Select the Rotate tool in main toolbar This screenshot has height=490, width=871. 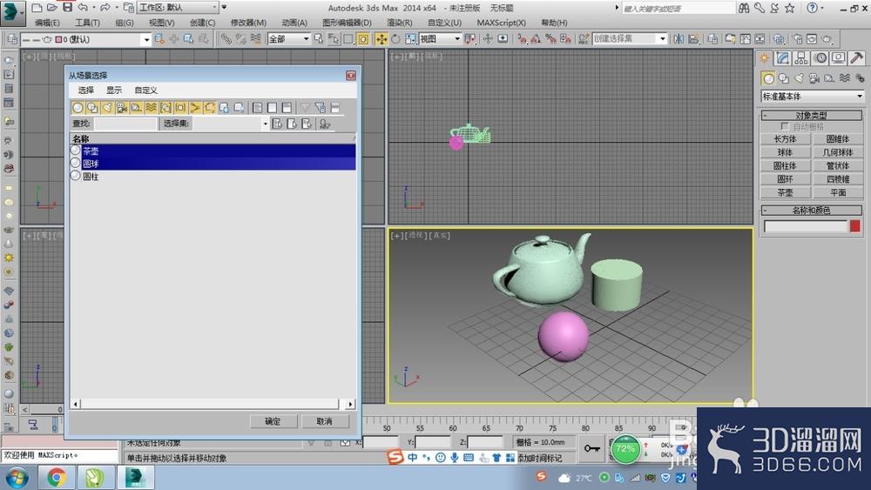pyautogui.click(x=395, y=39)
